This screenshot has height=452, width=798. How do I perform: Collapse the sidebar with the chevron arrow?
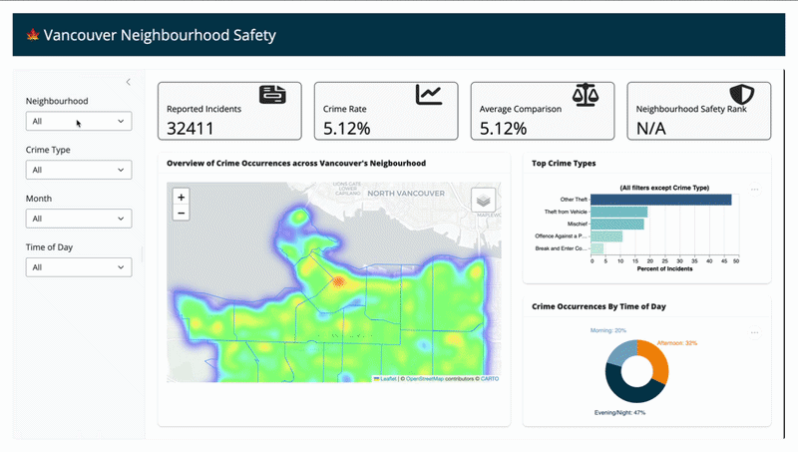point(128,82)
